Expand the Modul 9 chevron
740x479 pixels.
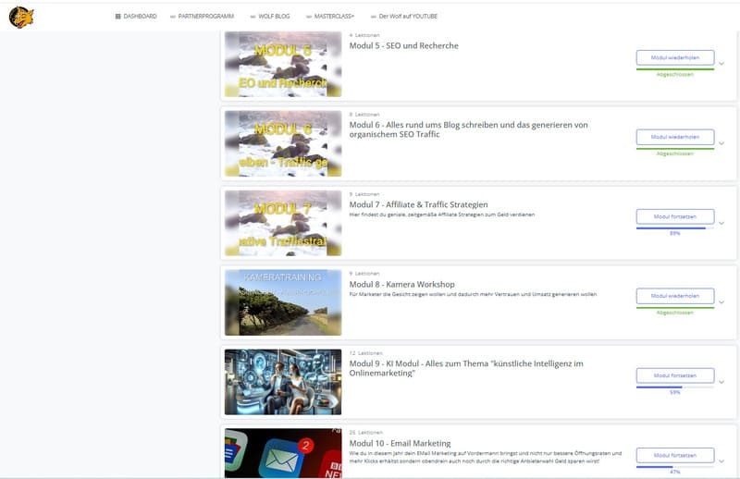[721, 382]
